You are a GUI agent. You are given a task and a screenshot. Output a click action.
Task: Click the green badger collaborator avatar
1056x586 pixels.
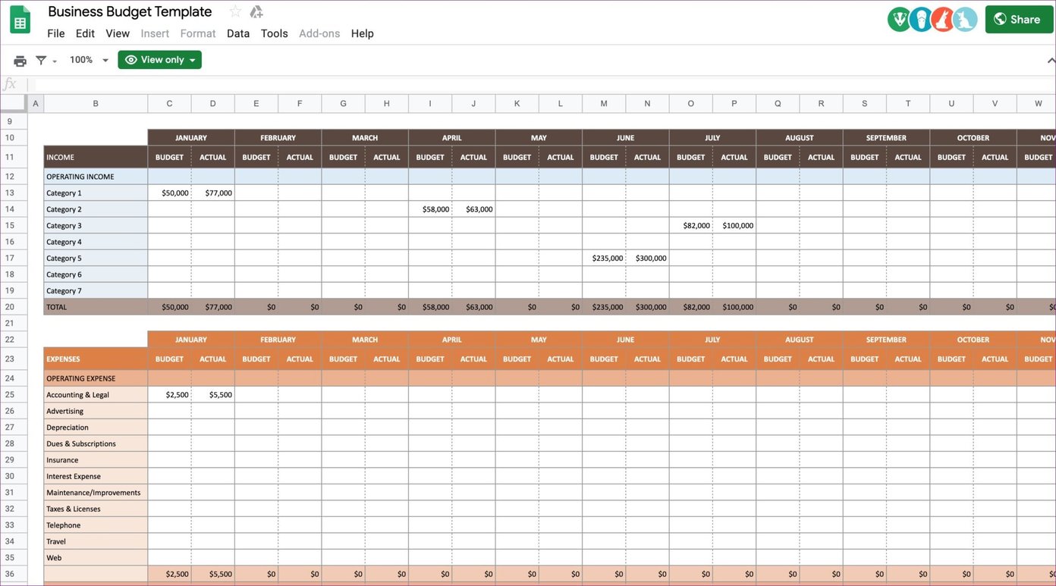pyautogui.click(x=899, y=20)
